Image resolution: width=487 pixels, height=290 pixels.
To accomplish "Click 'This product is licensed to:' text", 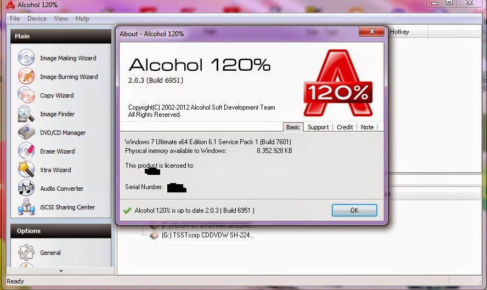I will pos(160,166).
